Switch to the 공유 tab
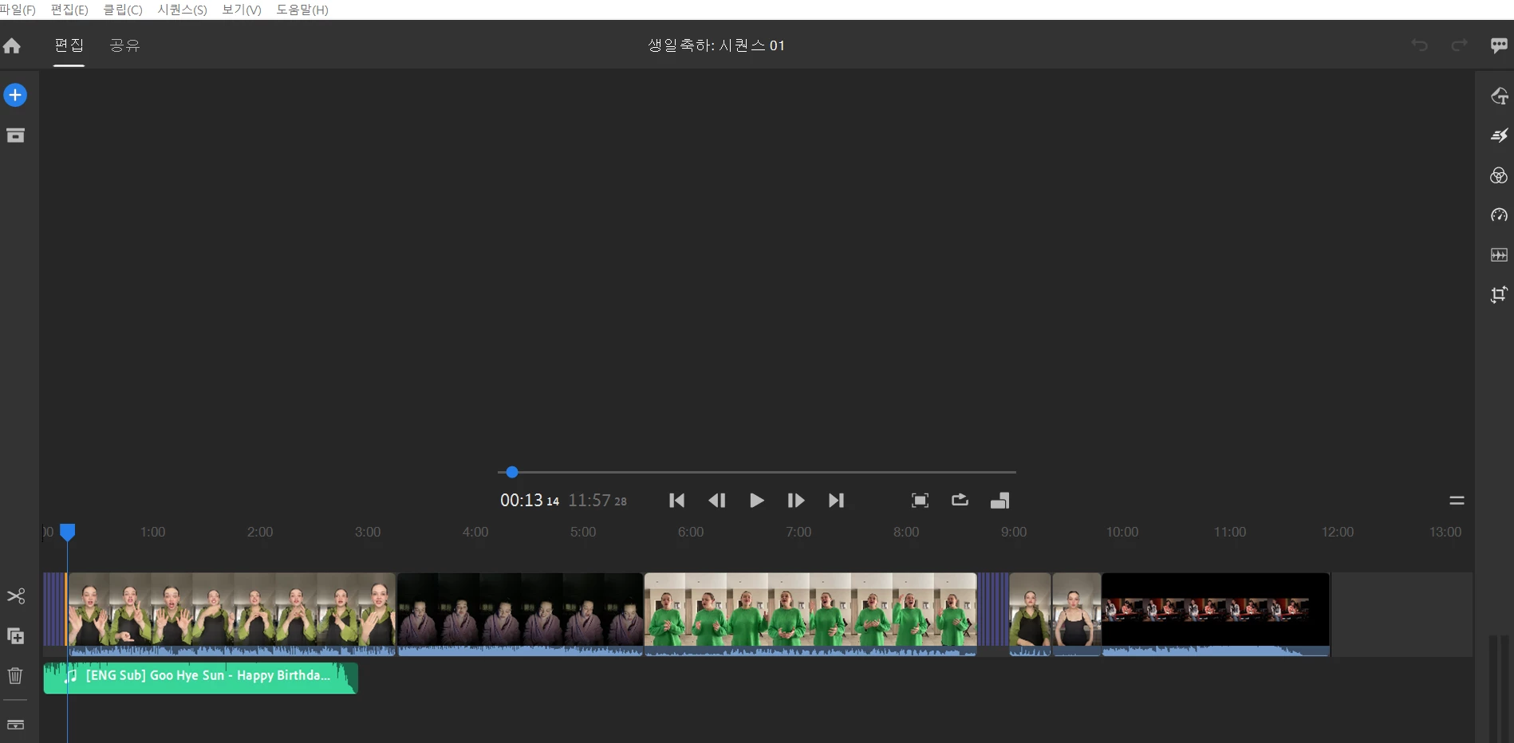 point(124,45)
